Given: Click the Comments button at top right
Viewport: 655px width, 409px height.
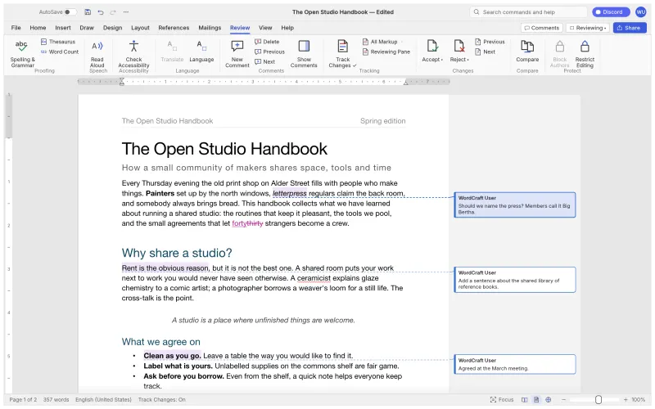Looking at the screenshot, I should coord(542,28).
